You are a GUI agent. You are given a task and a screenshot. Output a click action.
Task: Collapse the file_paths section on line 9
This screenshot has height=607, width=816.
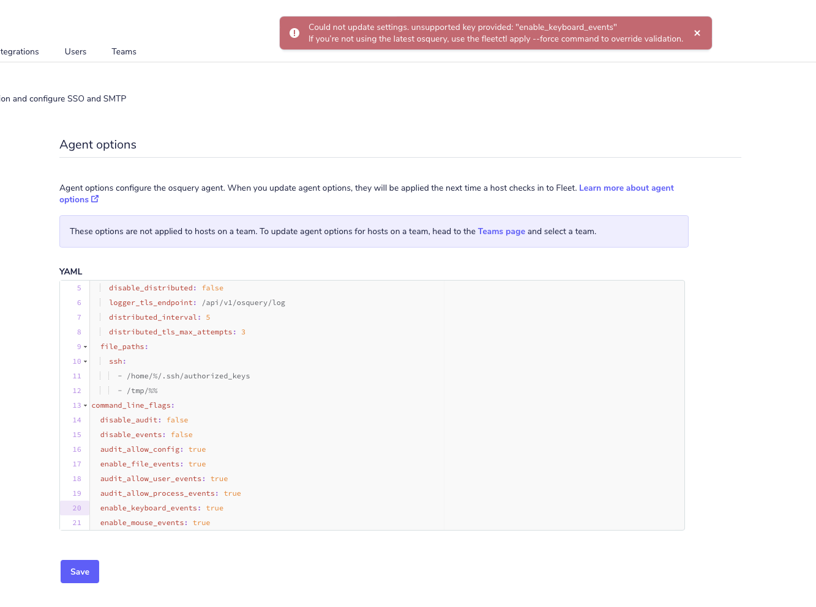[x=85, y=347]
